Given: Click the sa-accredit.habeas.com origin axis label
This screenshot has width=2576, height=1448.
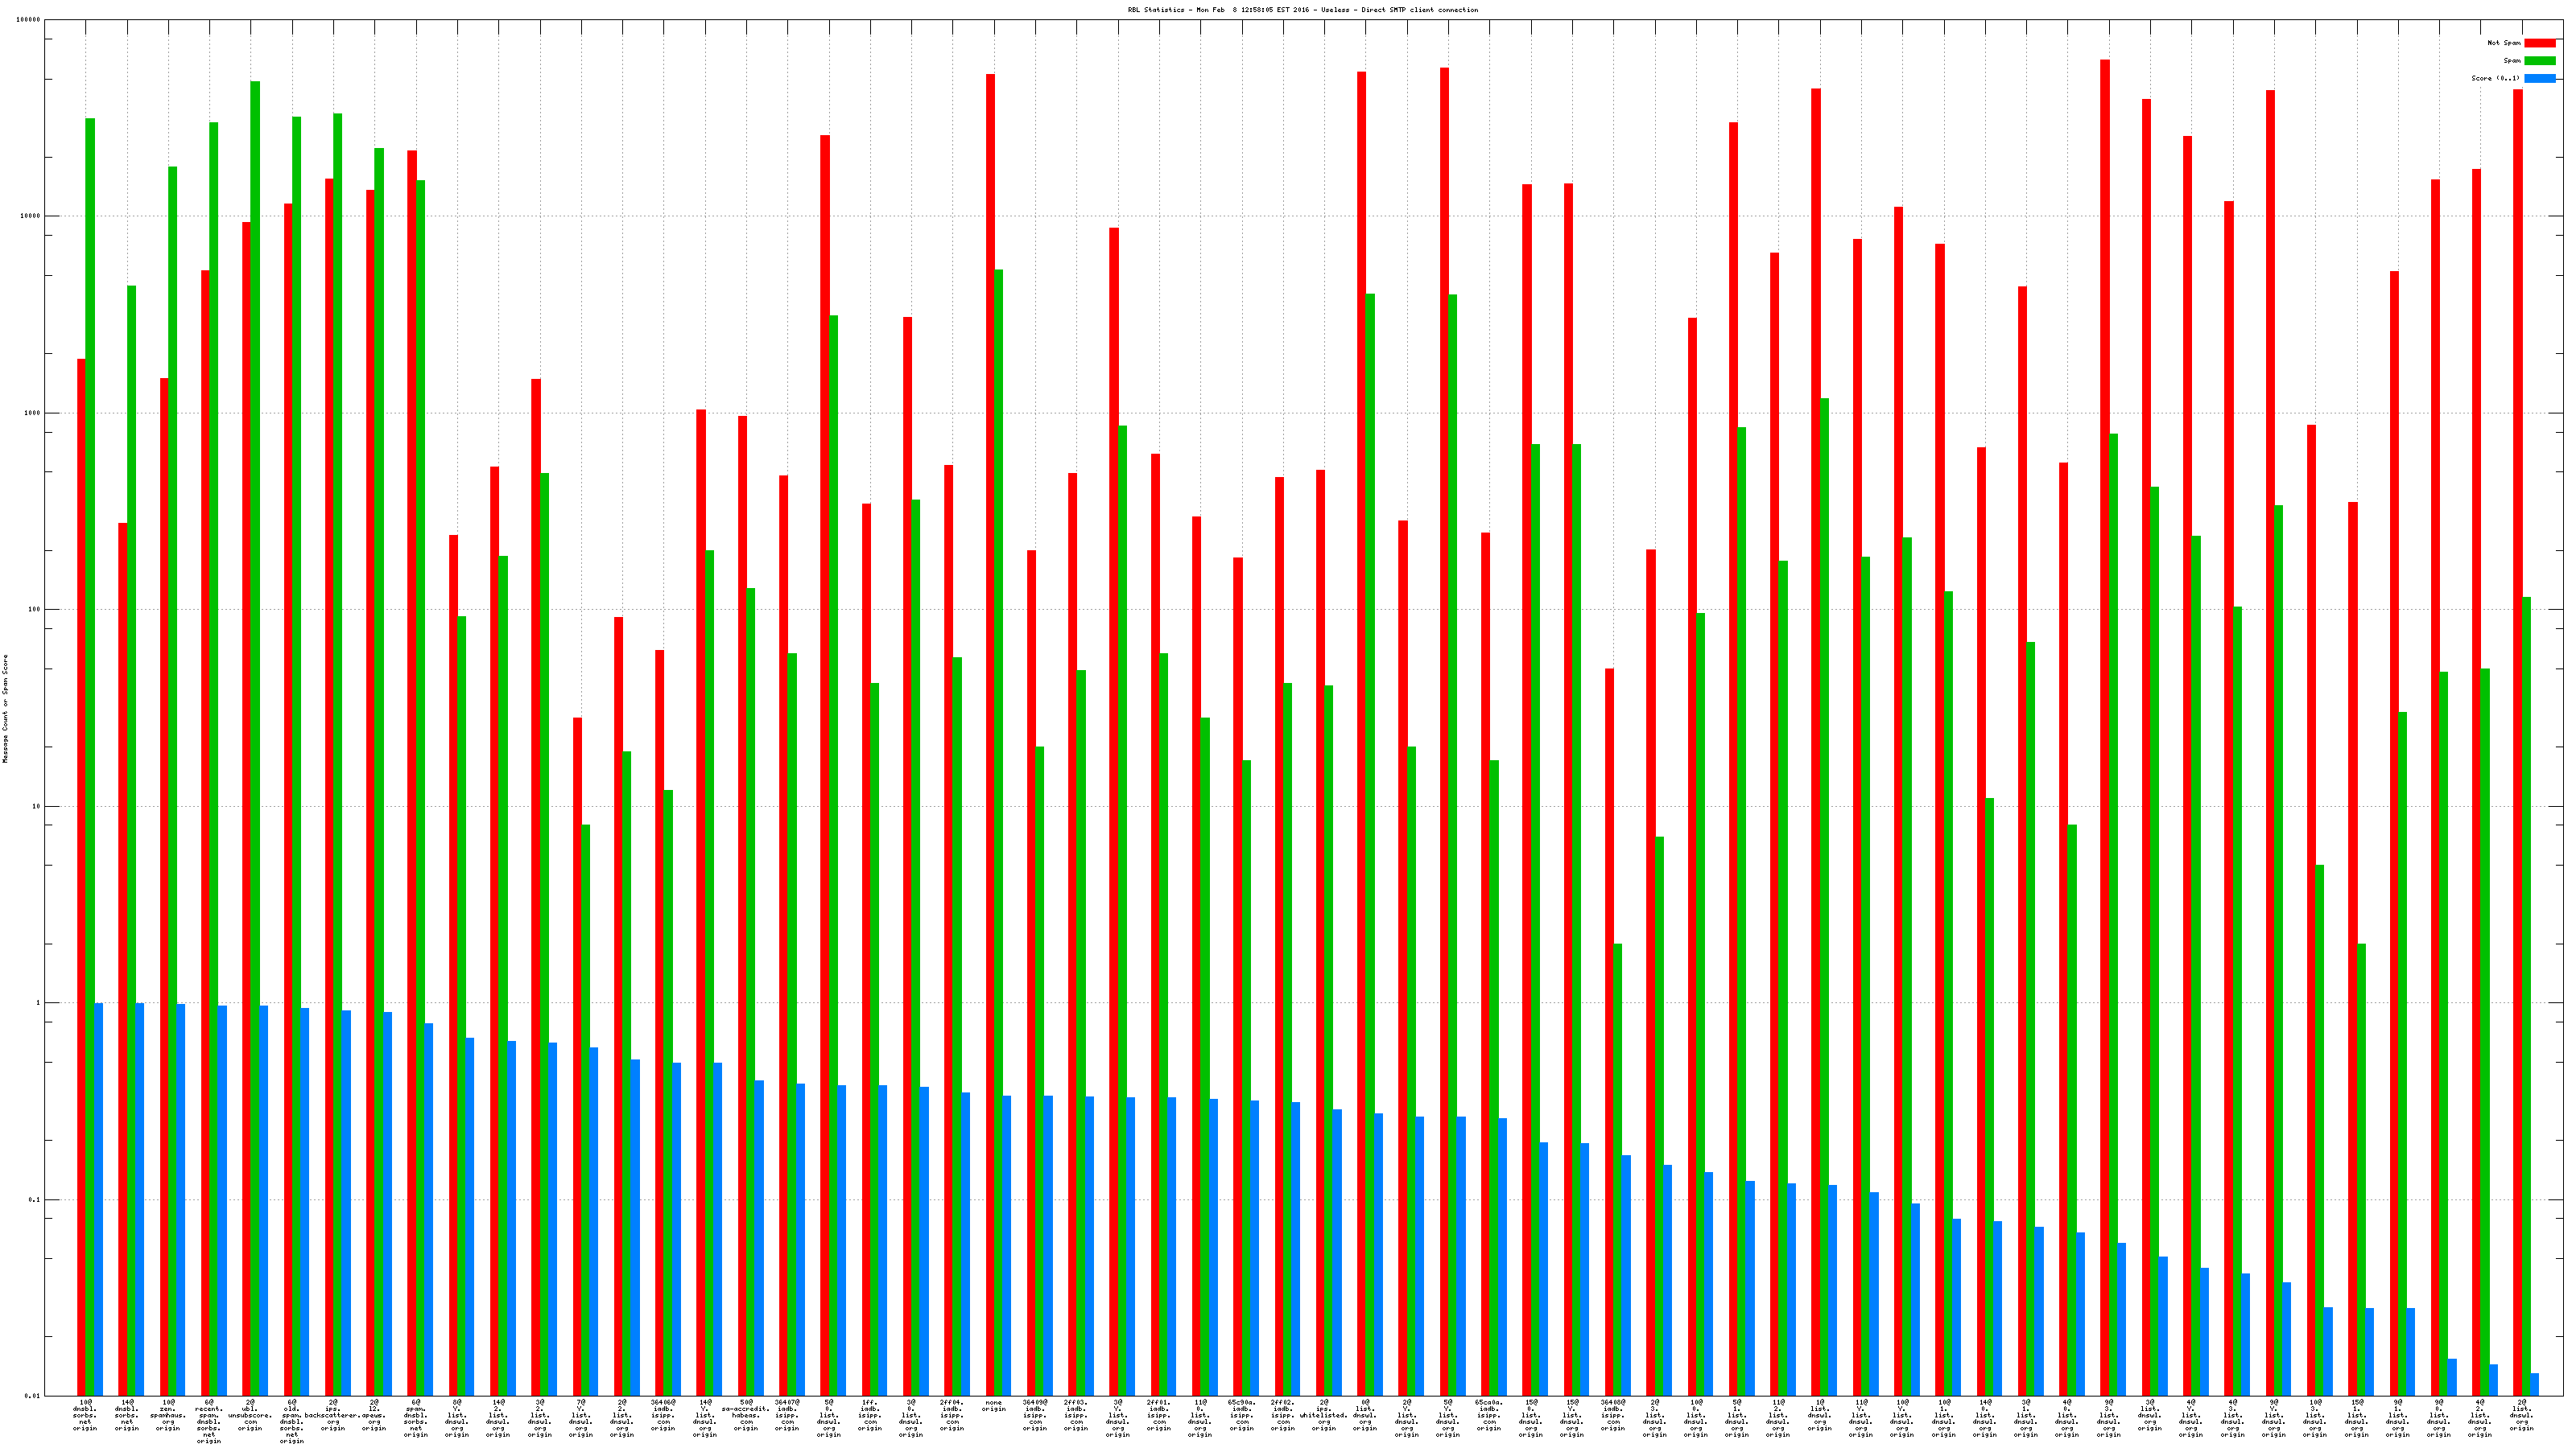Looking at the screenshot, I should tap(746, 1415).
